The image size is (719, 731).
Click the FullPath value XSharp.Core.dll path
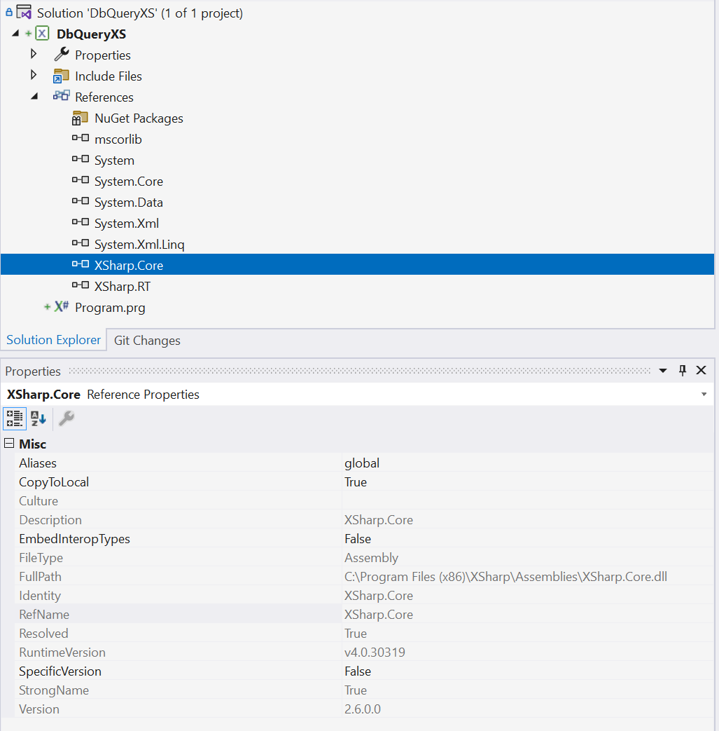[505, 577]
